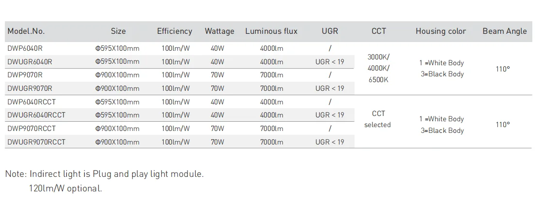The image size is (543, 202).
Task: Select the Luminous flux header
Action: pyautogui.click(x=271, y=31)
